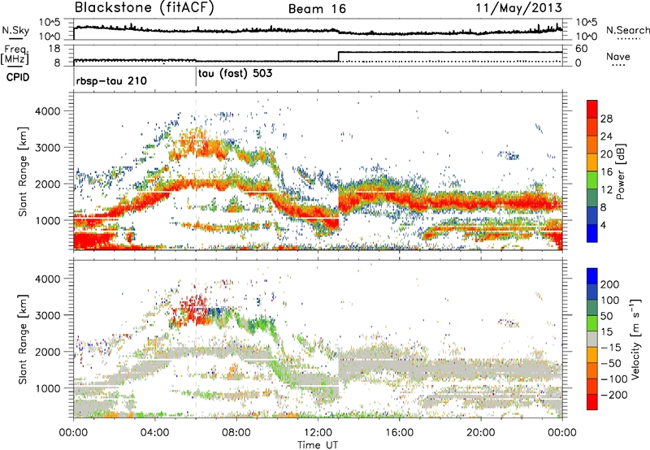Click the -100 label on Velocity colorbar
Viewport: 650px width, 450px height.
coord(616,379)
